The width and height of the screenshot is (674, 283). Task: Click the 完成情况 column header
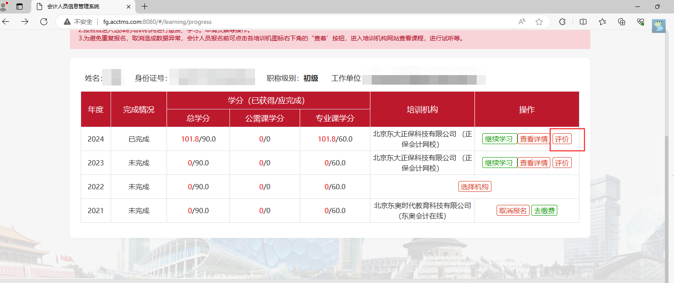pos(139,109)
